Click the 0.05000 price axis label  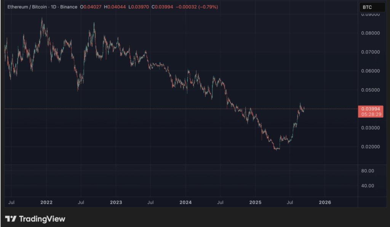(370, 90)
